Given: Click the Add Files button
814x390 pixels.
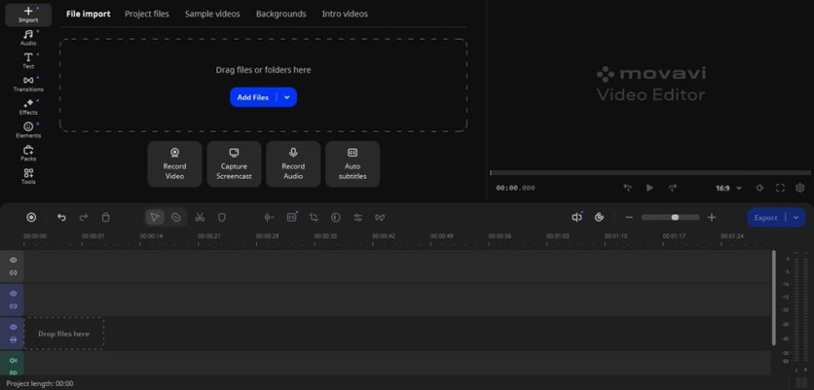Looking at the screenshot, I should (x=253, y=97).
